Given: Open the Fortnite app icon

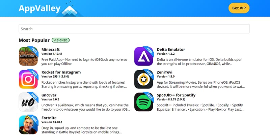Looking at the screenshot, I should (28, 125).
